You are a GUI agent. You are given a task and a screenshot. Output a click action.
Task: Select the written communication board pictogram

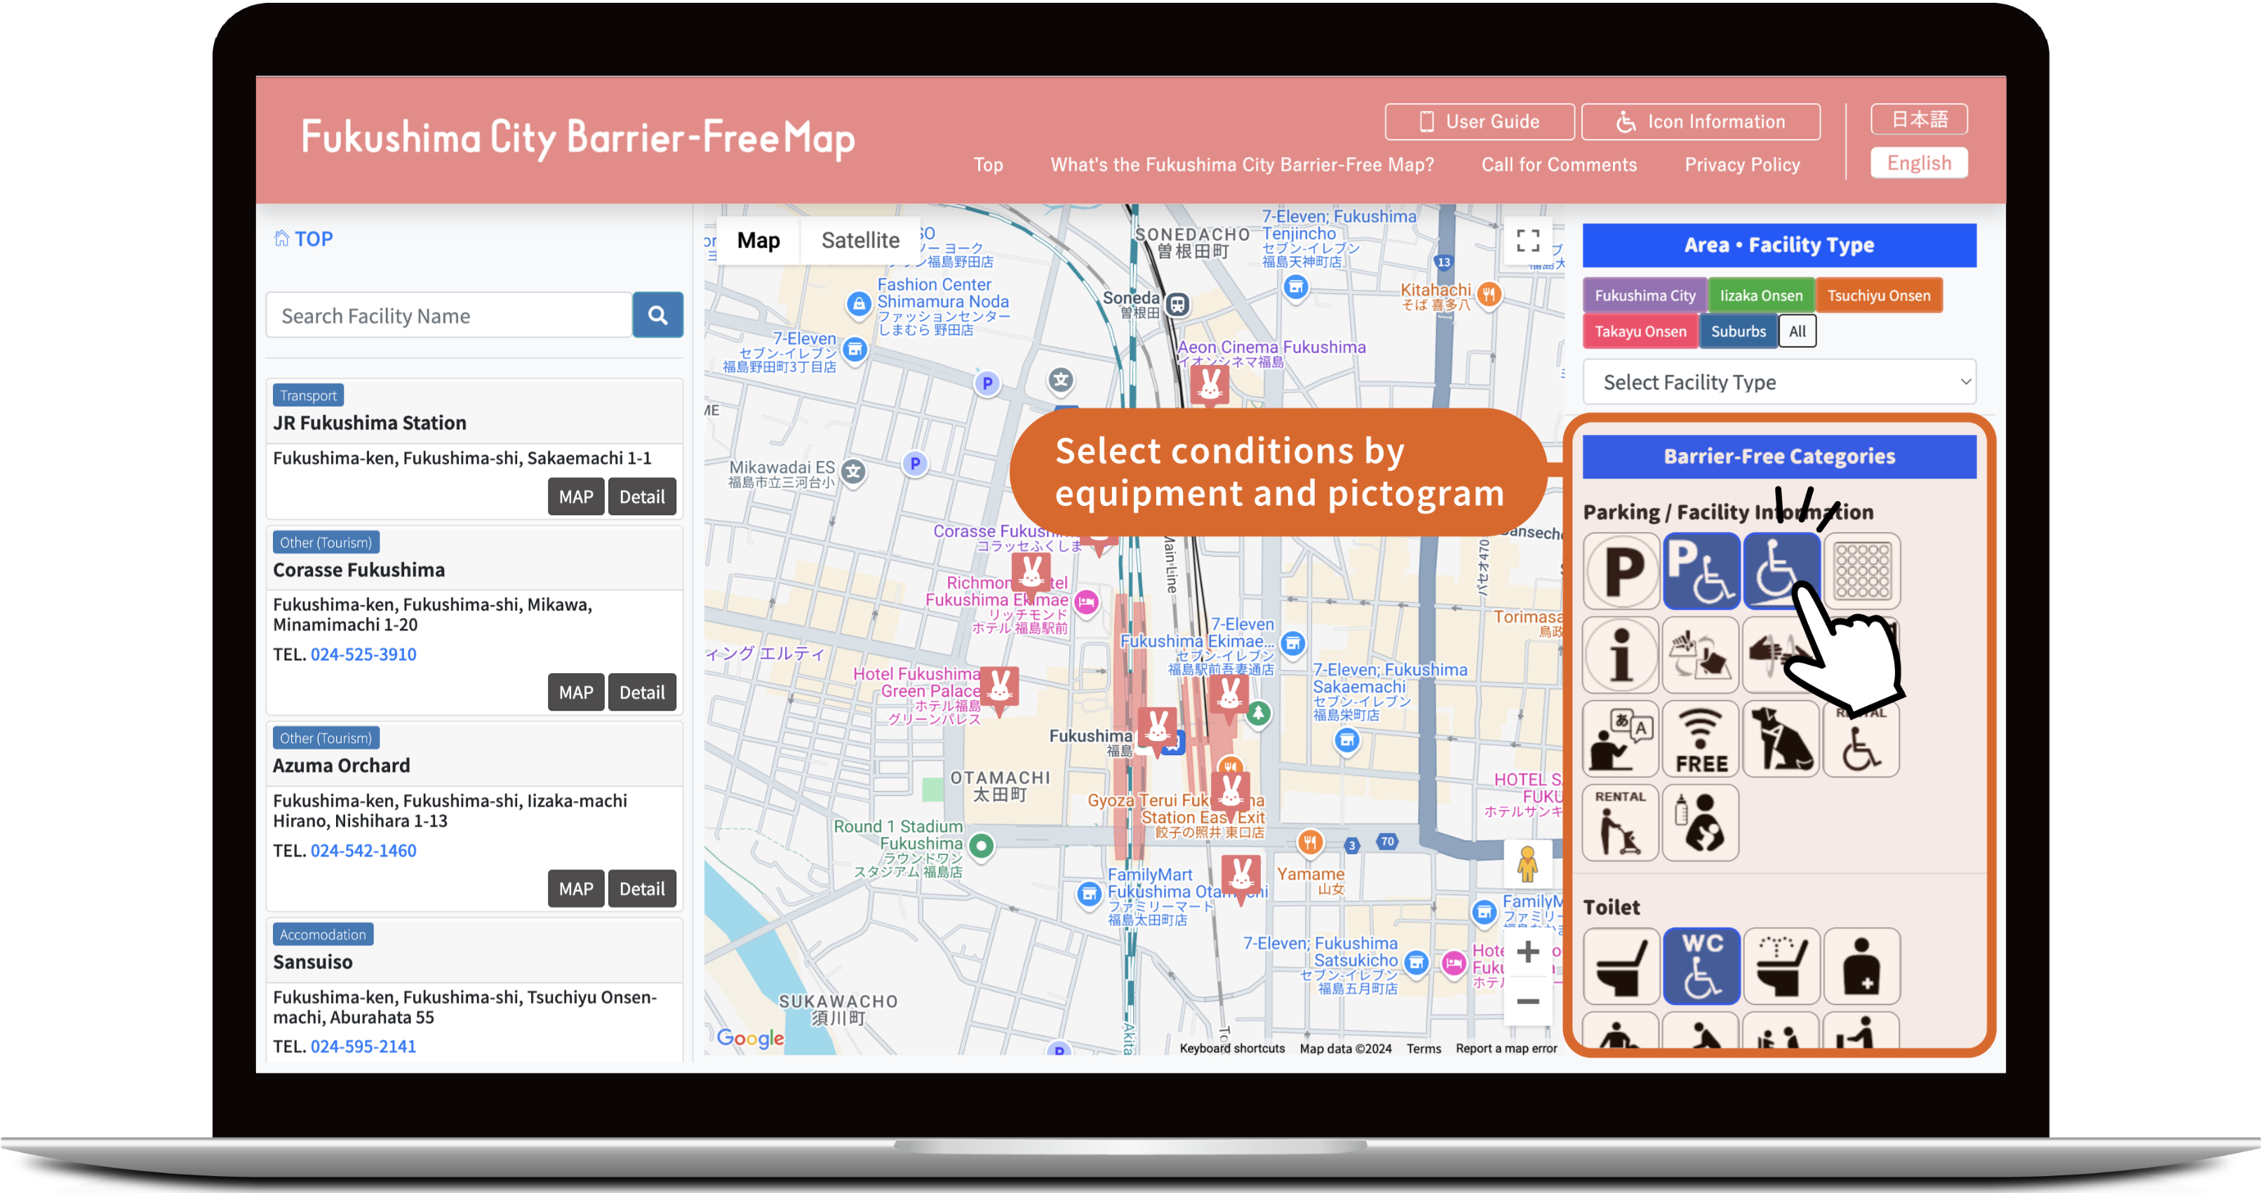click(1701, 655)
